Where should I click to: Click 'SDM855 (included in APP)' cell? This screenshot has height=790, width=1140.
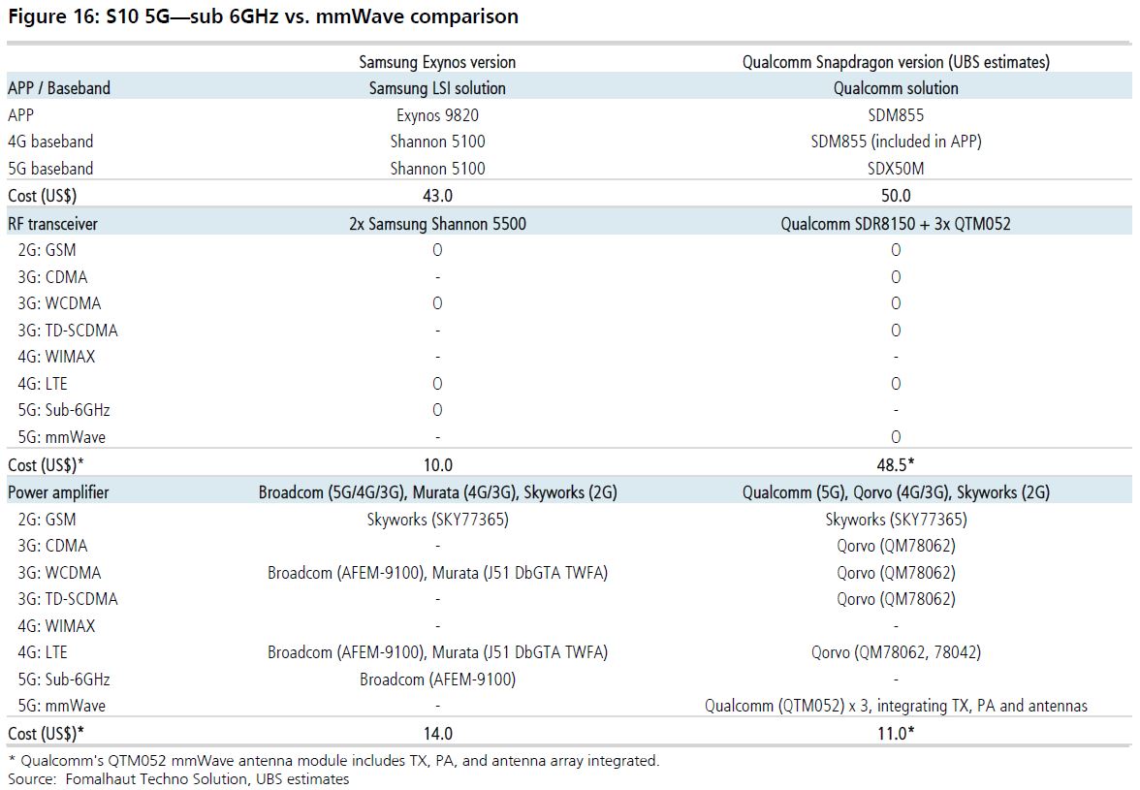tap(896, 141)
